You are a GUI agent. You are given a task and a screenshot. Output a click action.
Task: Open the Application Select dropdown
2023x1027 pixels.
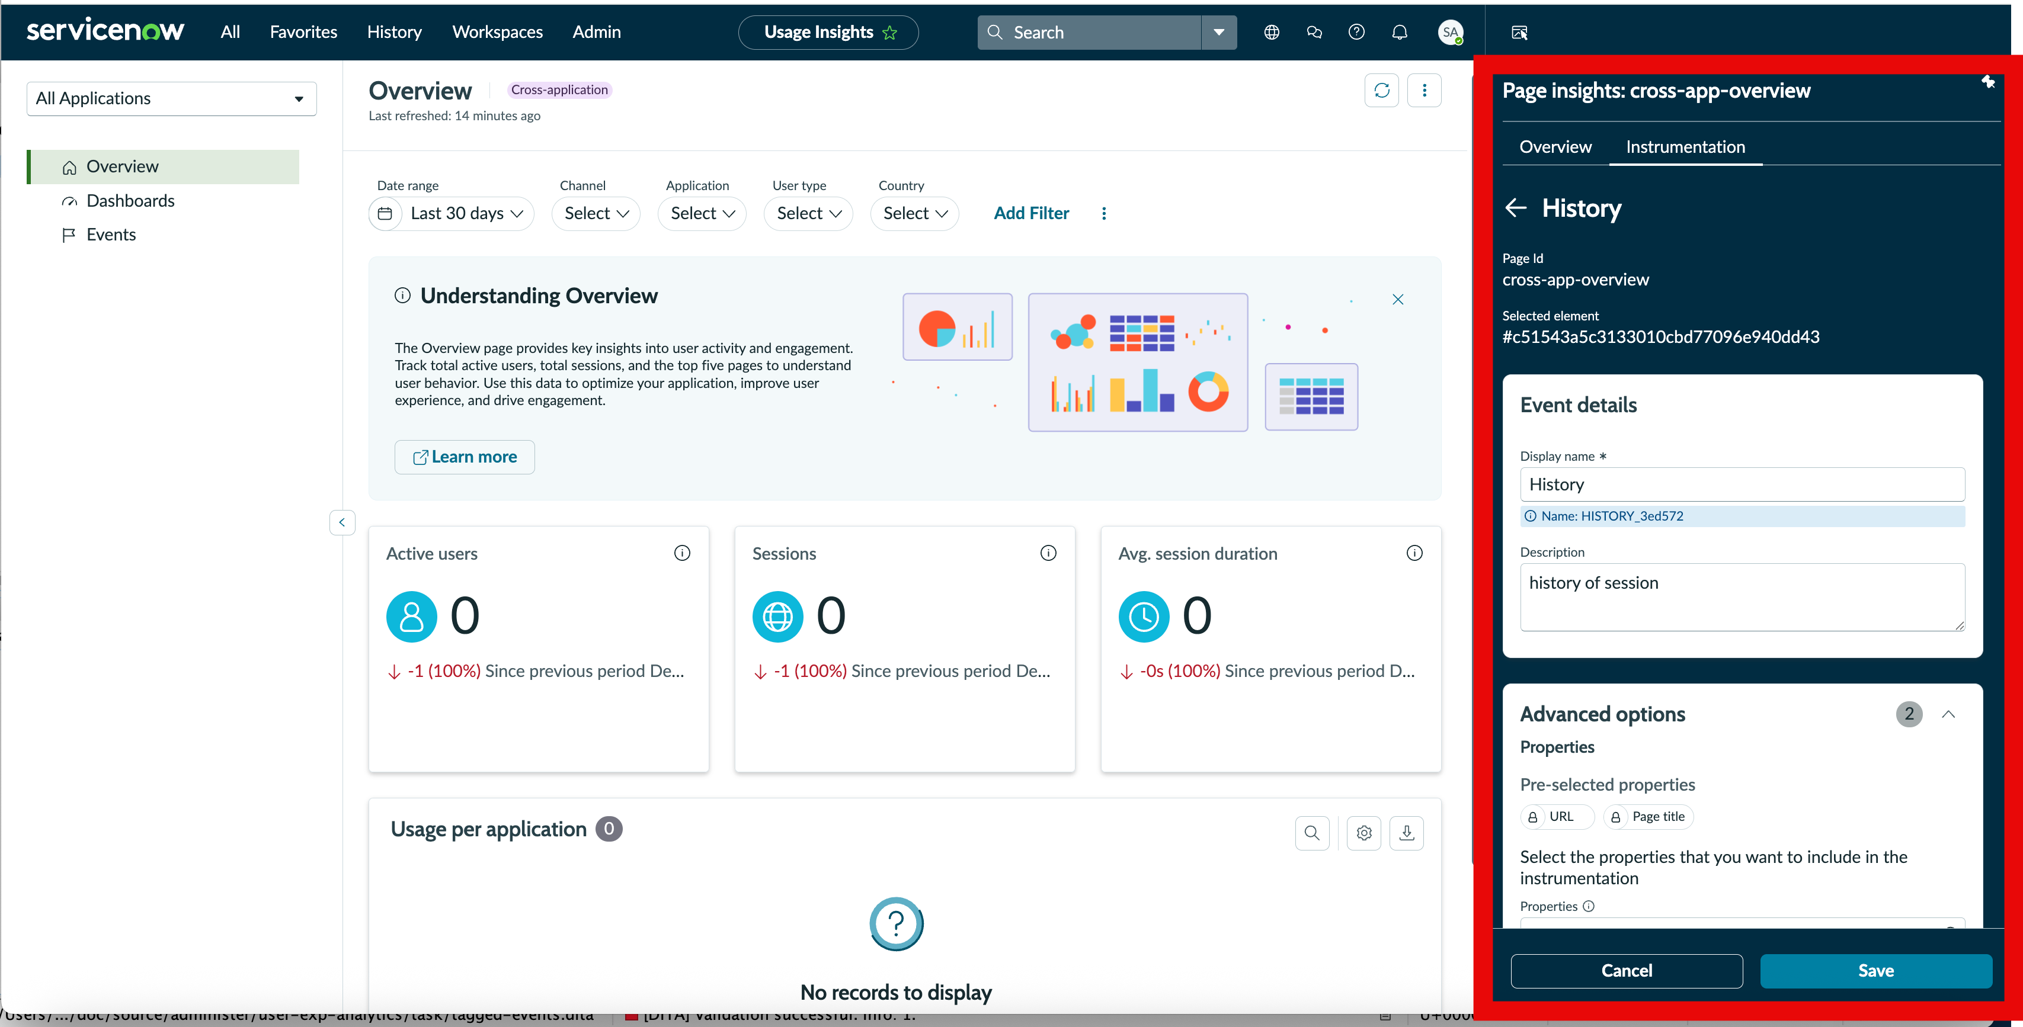[702, 213]
